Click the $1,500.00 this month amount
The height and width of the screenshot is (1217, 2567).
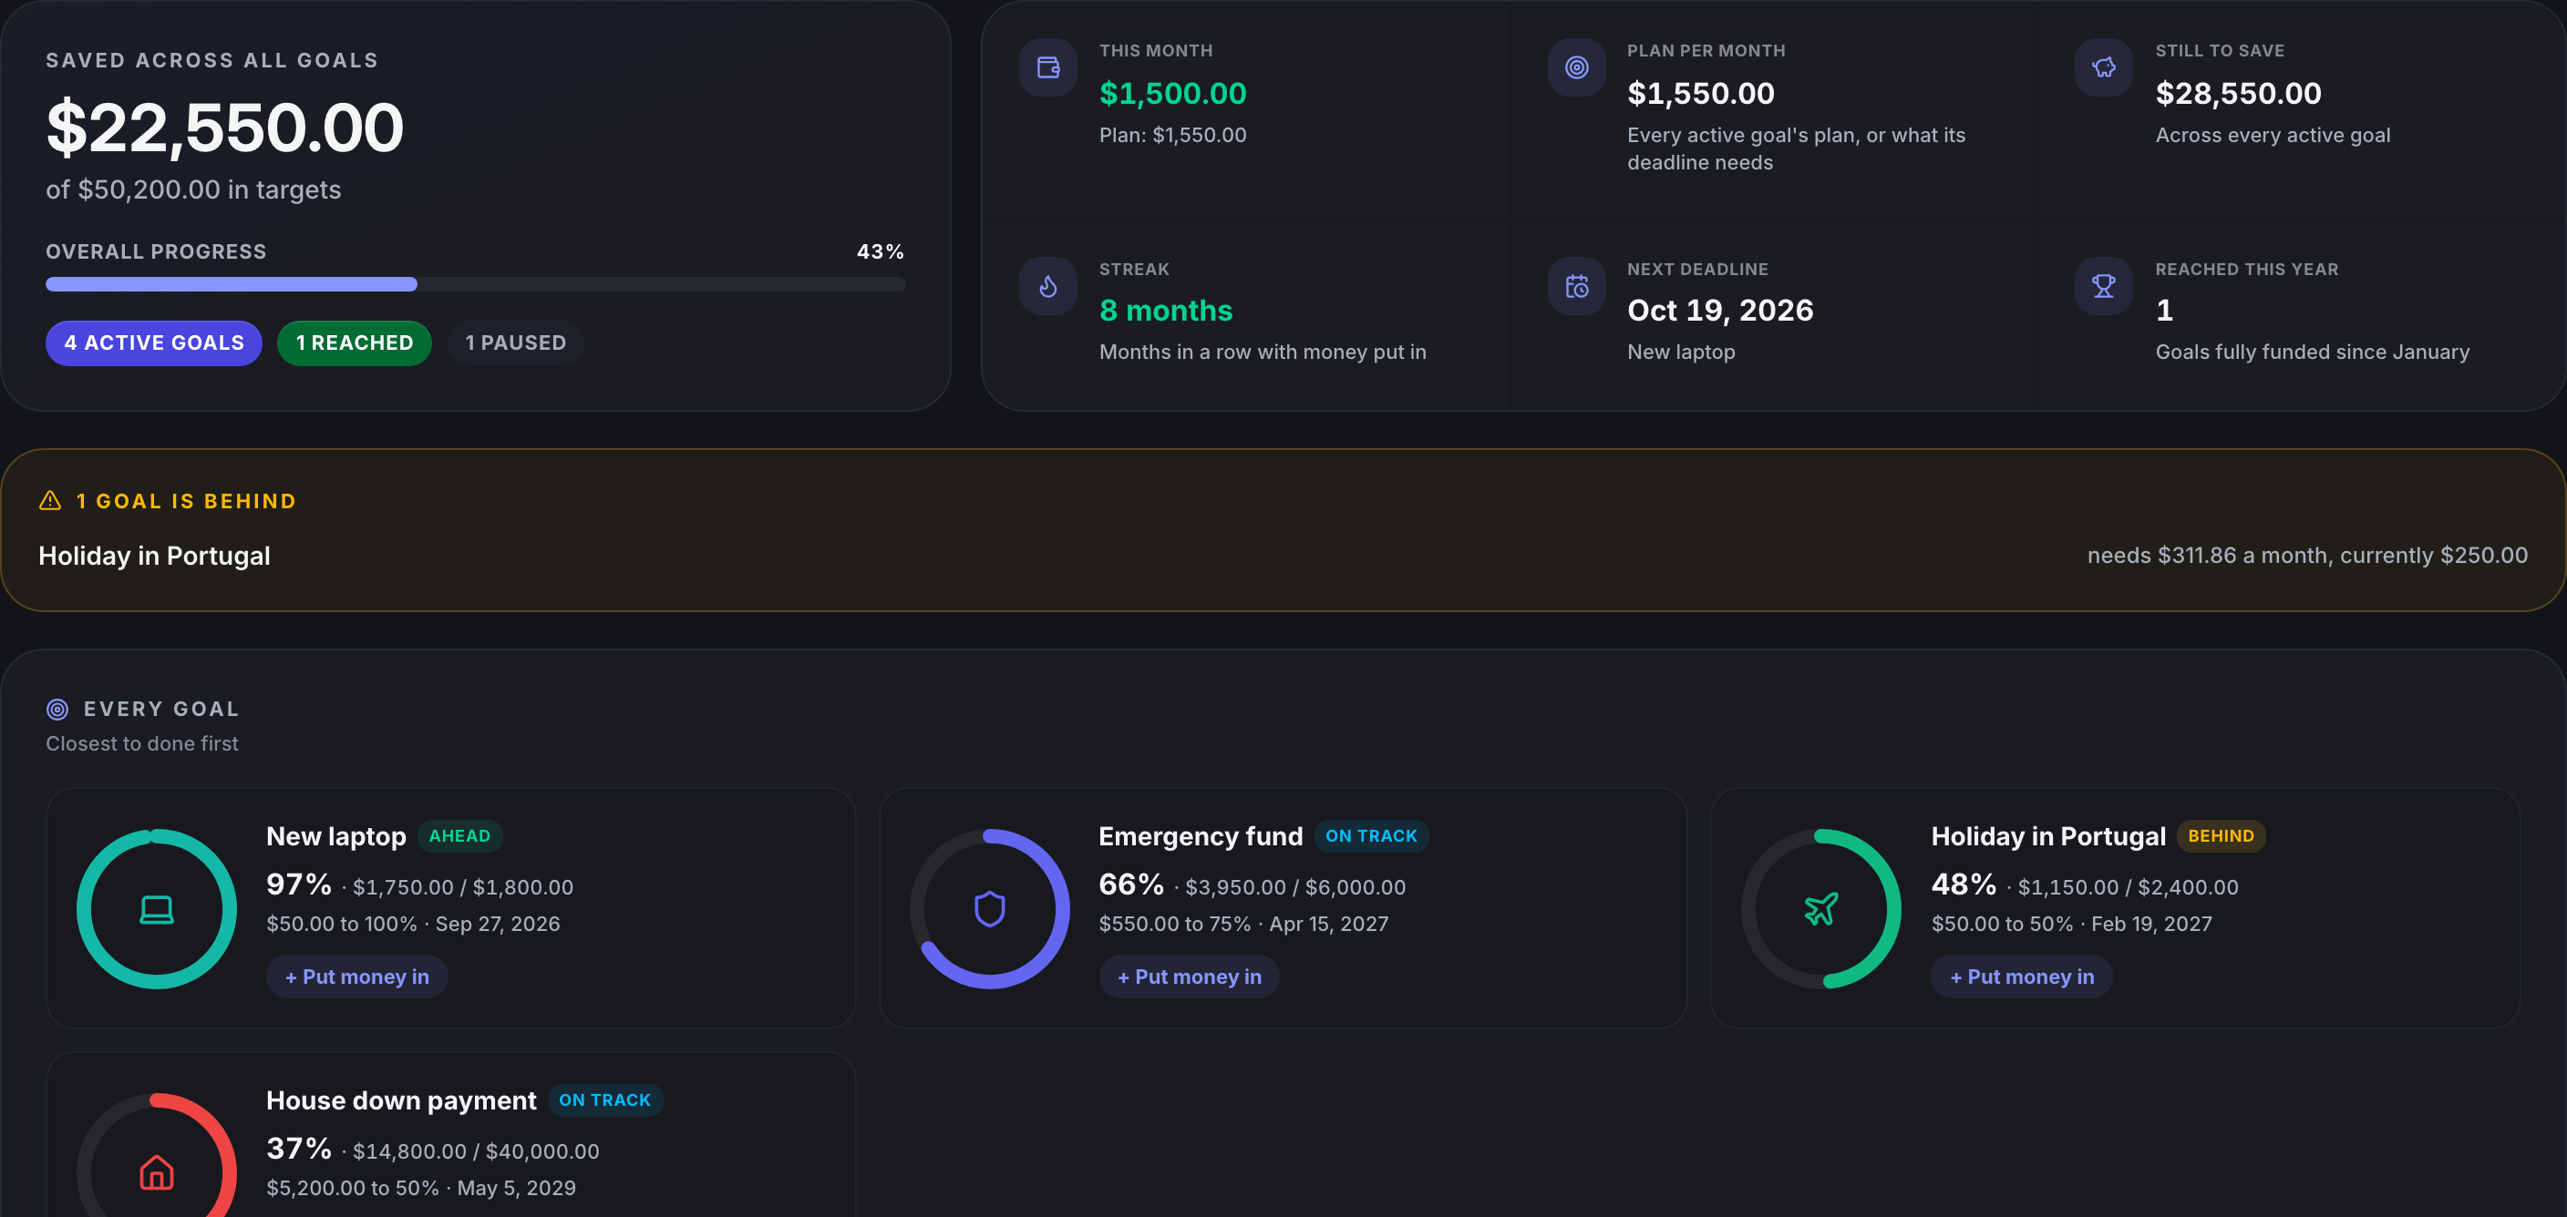point(1173,94)
